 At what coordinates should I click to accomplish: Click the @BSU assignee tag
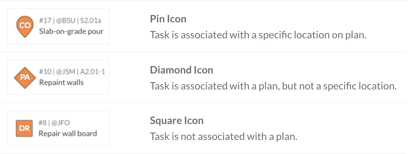point(66,21)
